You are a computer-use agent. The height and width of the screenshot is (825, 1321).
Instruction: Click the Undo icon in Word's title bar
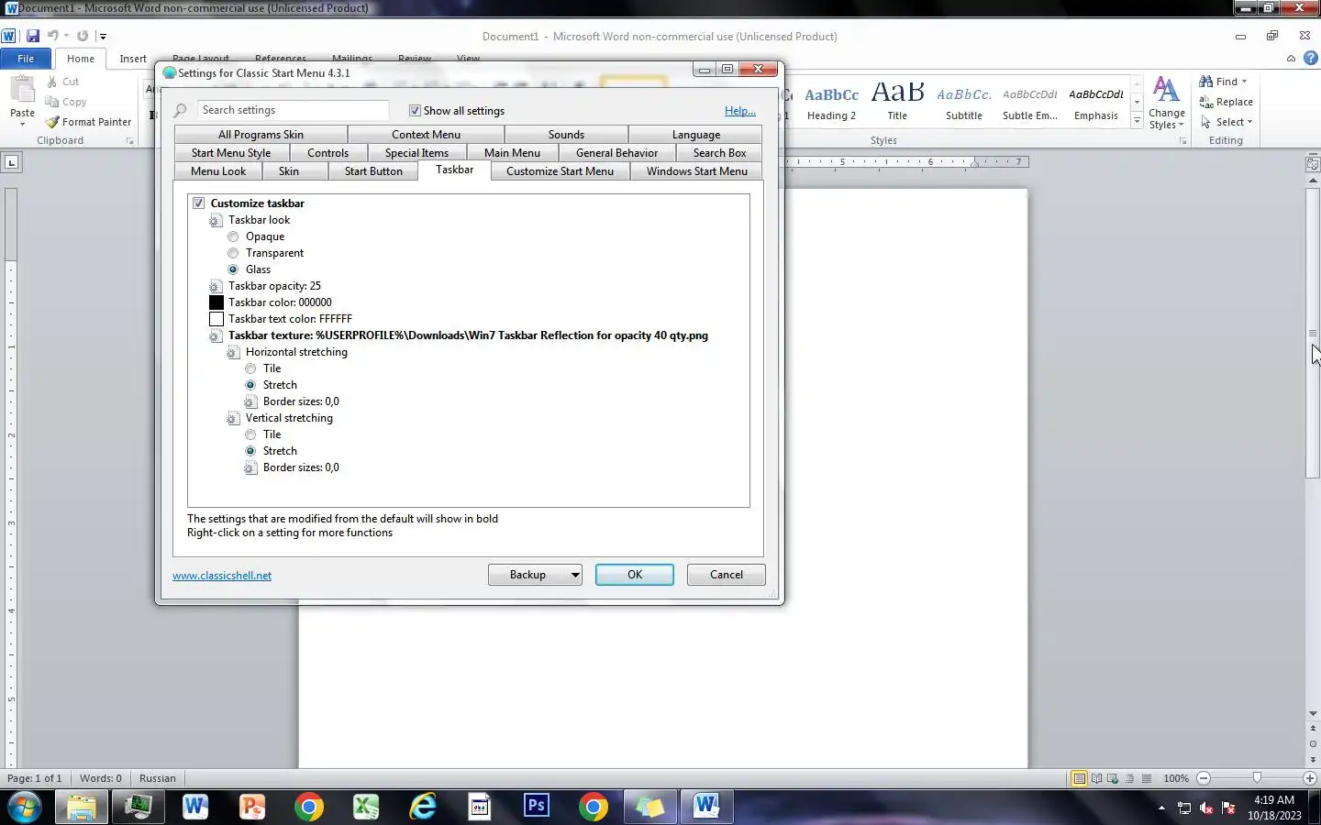(x=53, y=36)
